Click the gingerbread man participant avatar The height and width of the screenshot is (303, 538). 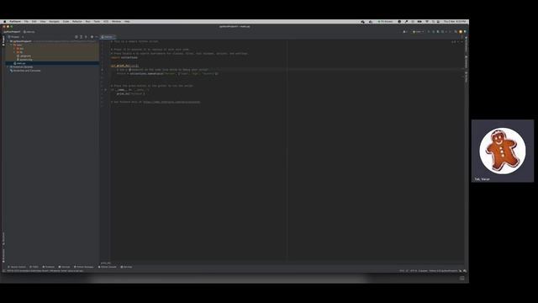(x=503, y=151)
